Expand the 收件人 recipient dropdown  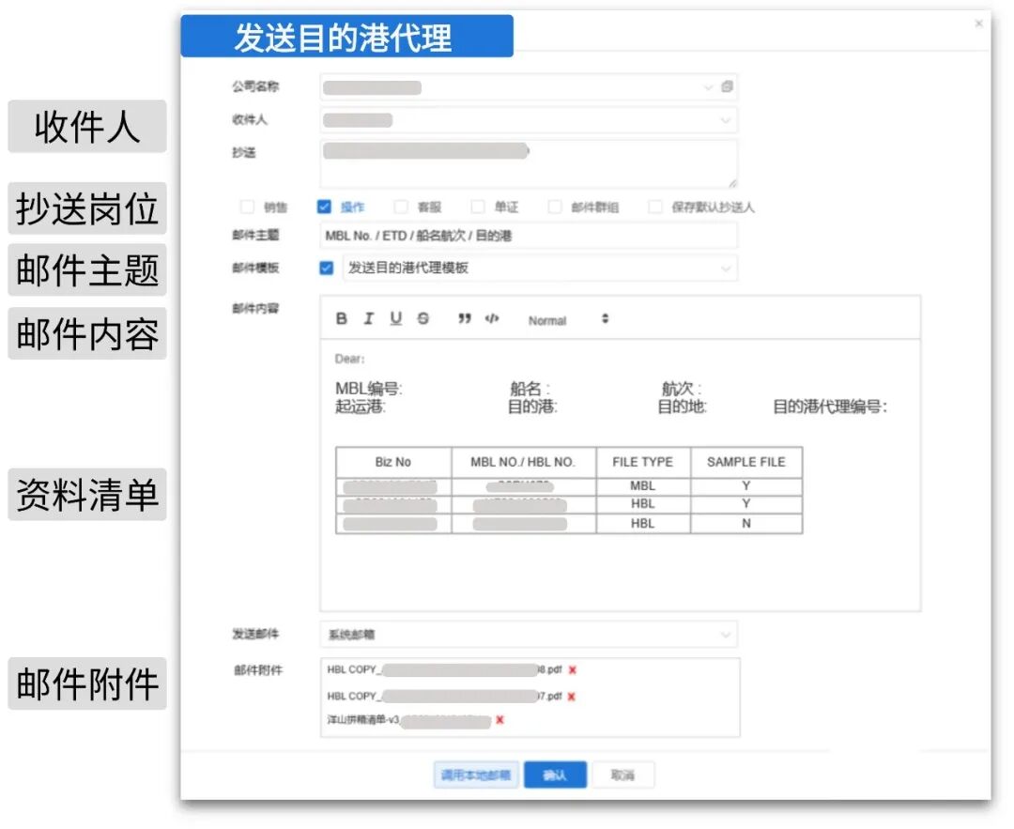[725, 120]
